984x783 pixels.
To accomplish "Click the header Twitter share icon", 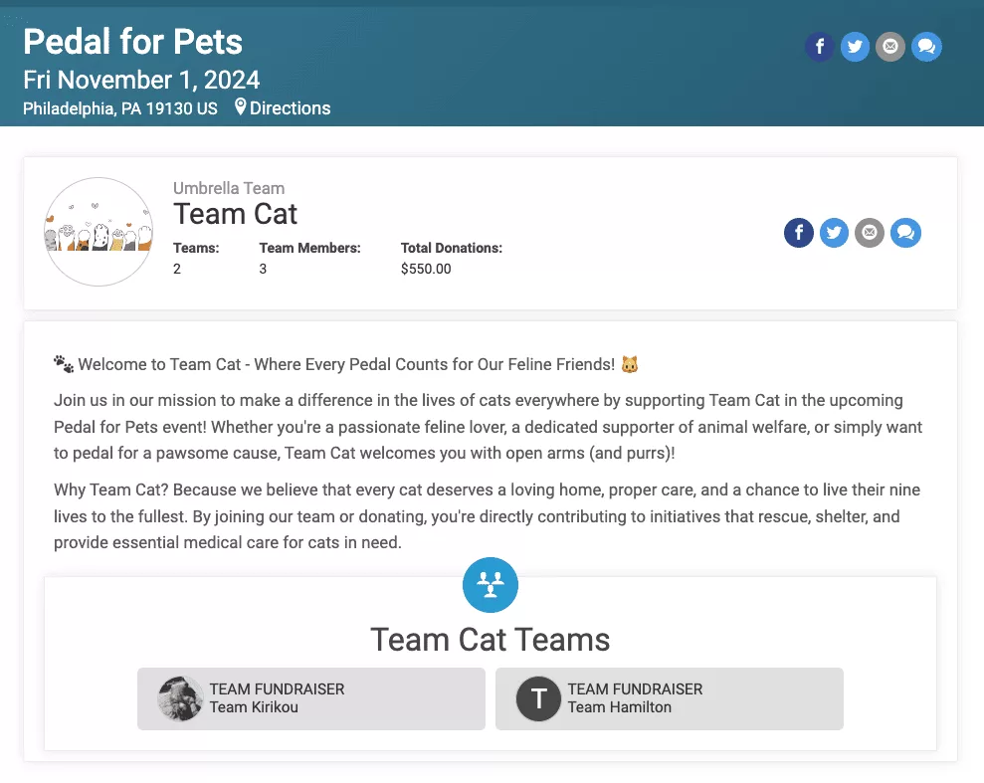I will point(855,47).
